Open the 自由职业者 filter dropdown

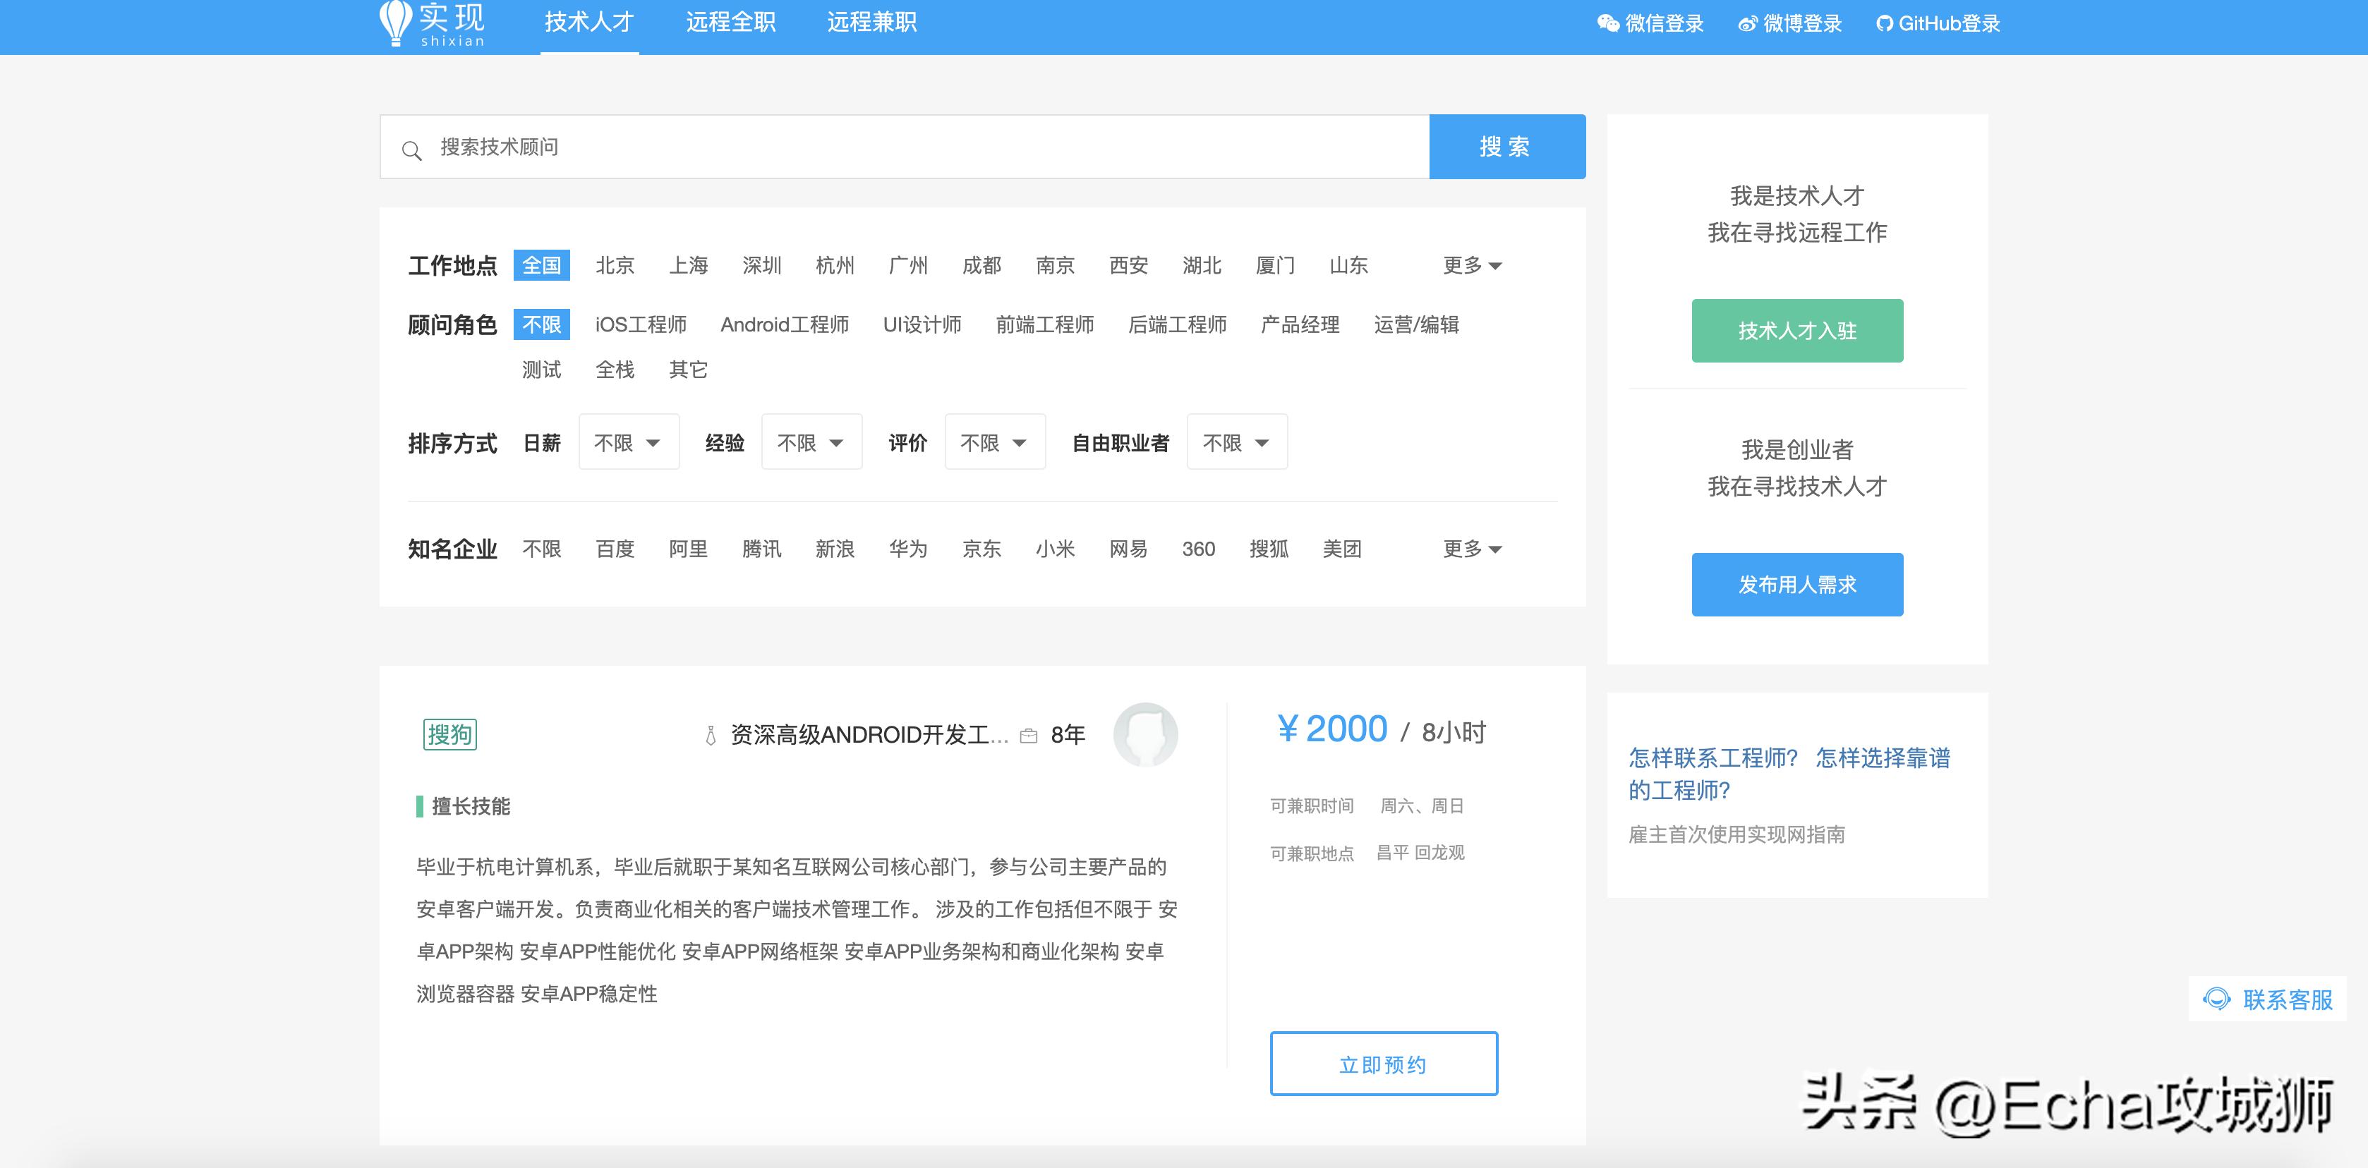pyautogui.click(x=1236, y=442)
